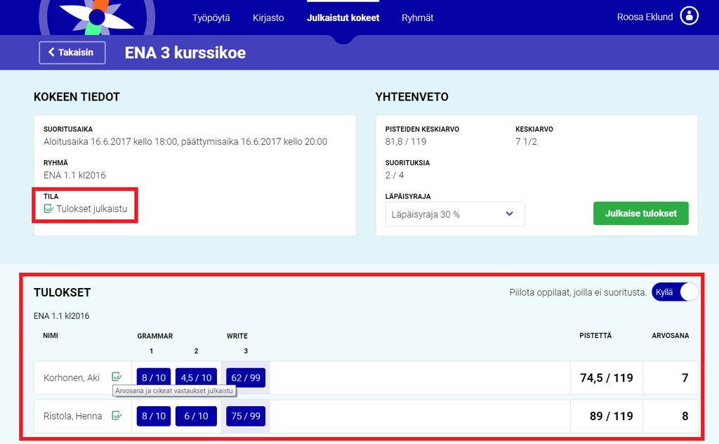
Task: Select student name Korhonen, Aki
Action: (72, 377)
